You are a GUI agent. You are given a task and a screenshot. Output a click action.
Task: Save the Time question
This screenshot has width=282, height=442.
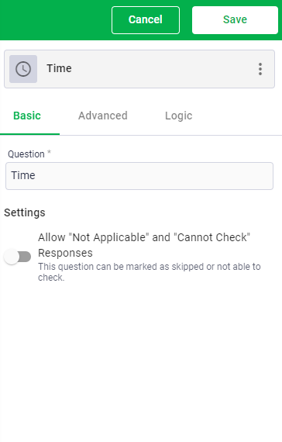(x=235, y=20)
